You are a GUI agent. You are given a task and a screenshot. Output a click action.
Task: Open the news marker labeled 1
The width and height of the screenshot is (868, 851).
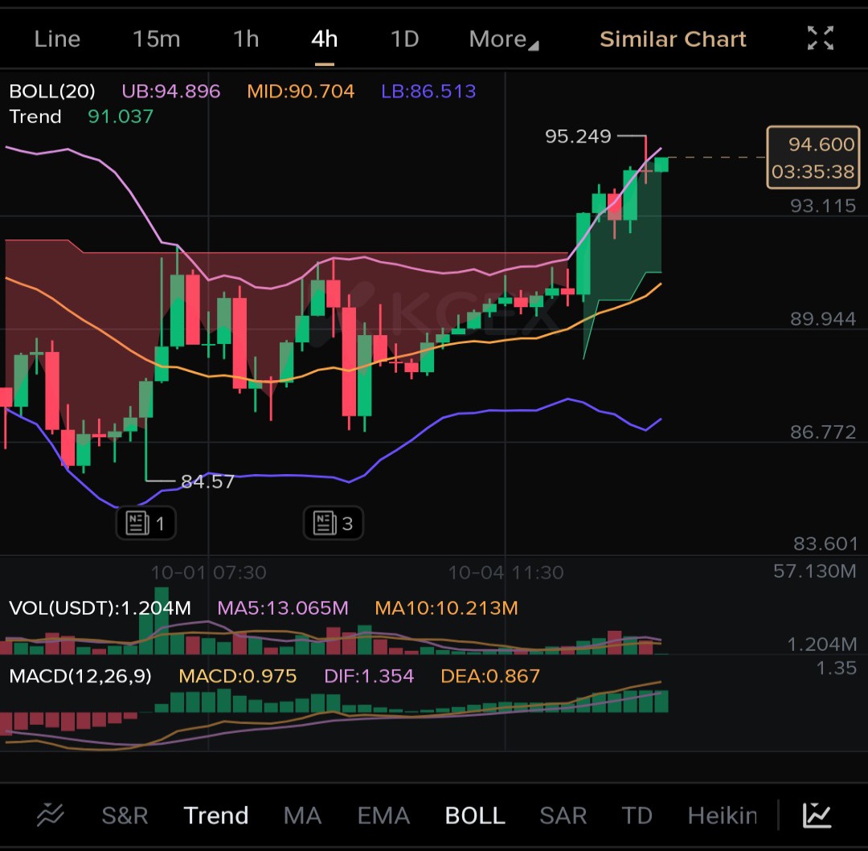(x=146, y=523)
